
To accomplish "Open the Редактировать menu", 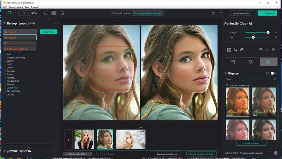I will (16, 7).
